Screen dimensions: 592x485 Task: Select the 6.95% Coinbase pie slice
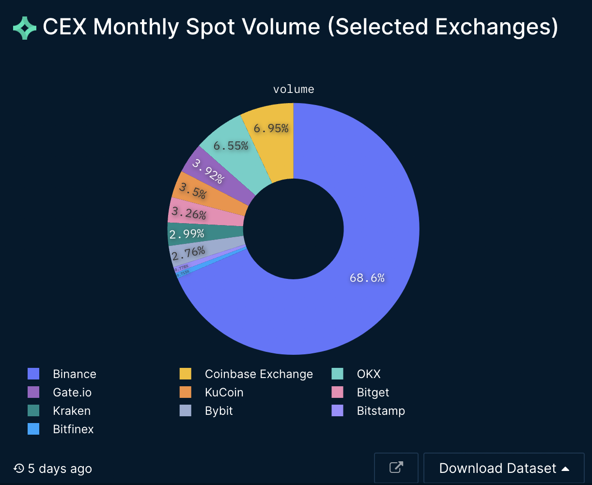[270, 129]
